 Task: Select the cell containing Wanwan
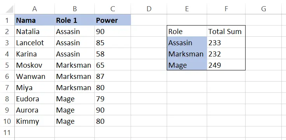[x=35, y=76]
